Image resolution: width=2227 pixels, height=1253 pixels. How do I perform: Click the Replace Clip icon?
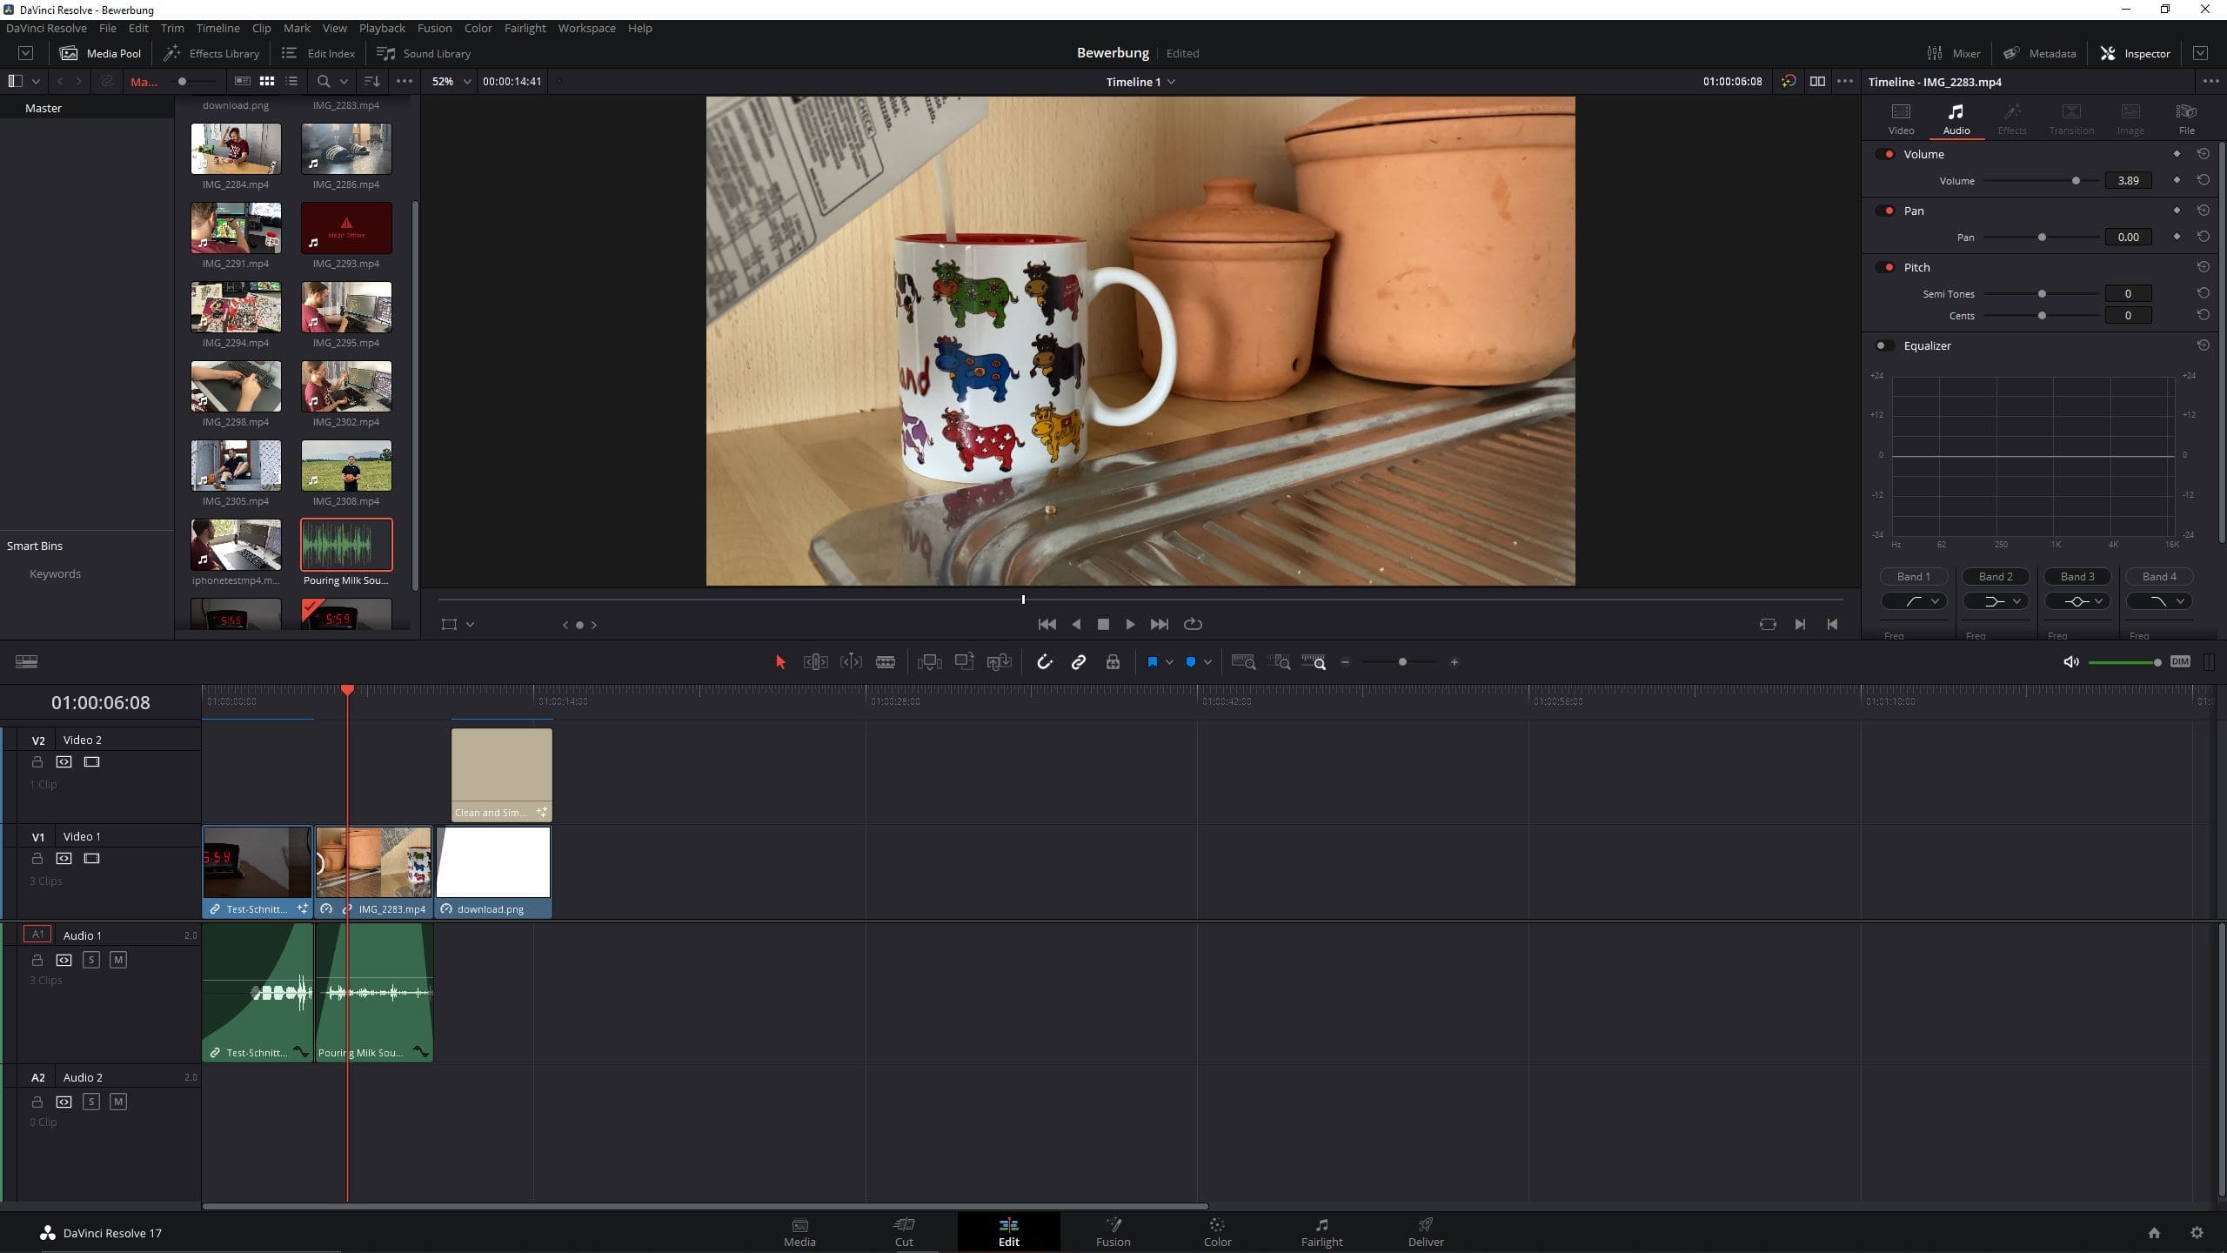(x=999, y=662)
